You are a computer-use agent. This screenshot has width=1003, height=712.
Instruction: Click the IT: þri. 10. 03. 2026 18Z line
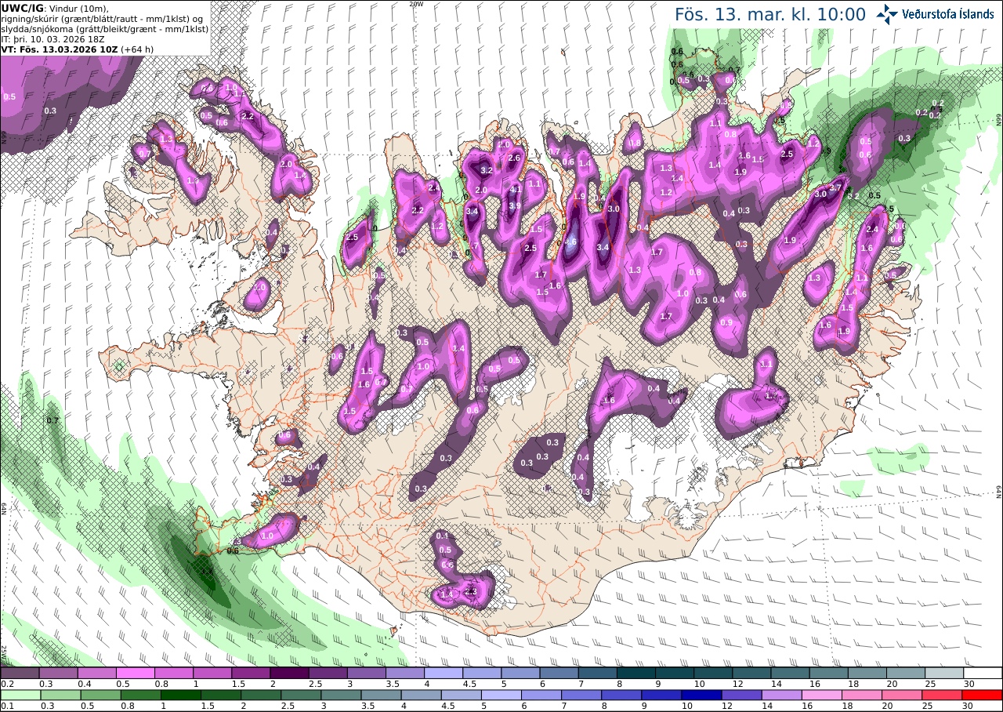point(52,38)
